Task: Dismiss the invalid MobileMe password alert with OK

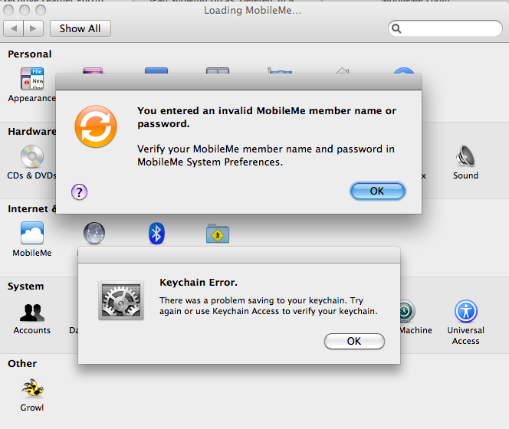Action: [377, 191]
